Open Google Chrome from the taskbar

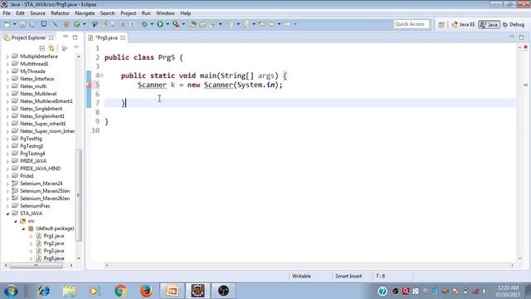click(x=120, y=291)
